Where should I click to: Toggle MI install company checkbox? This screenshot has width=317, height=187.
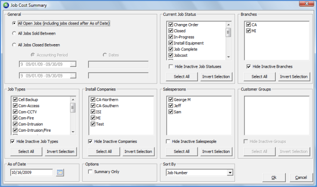point(93,118)
